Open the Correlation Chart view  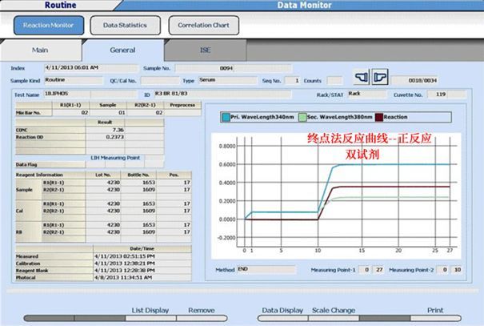(x=203, y=25)
